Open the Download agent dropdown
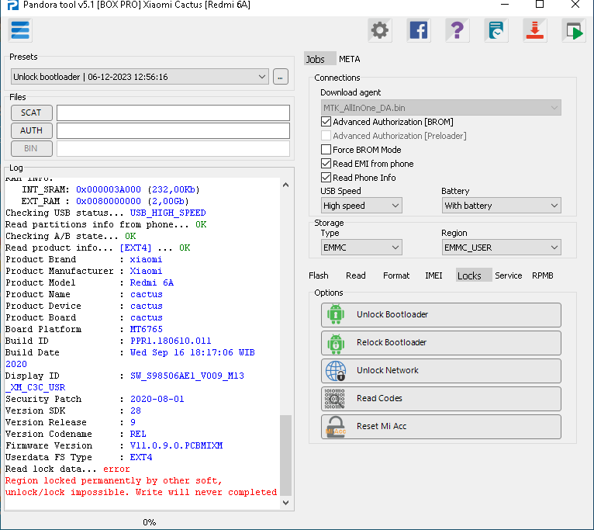The width and height of the screenshot is (594, 530). 441,108
